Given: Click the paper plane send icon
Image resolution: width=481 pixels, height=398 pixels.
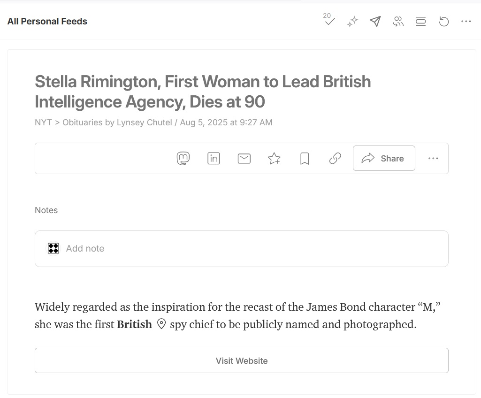Looking at the screenshot, I should 375,22.
